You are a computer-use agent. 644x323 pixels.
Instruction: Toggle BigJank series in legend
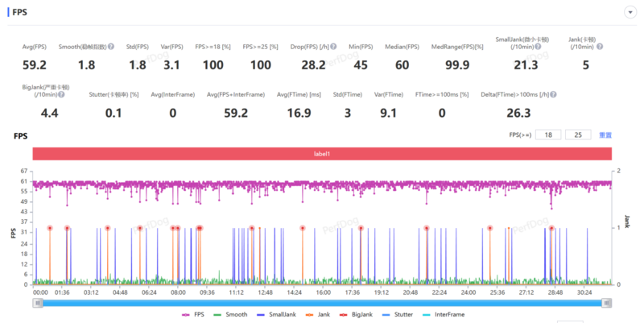[356, 314]
